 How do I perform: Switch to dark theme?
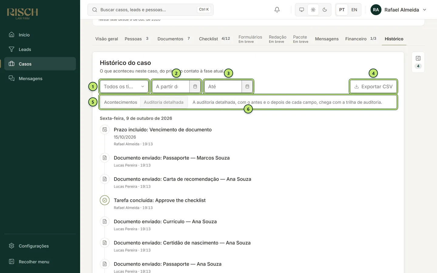pos(325,10)
